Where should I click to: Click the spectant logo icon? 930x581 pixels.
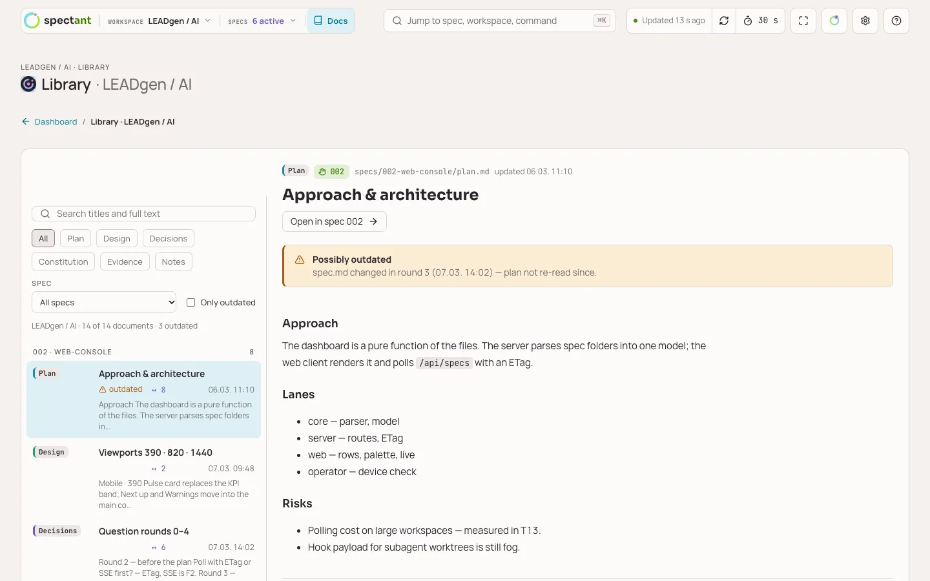click(32, 21)
